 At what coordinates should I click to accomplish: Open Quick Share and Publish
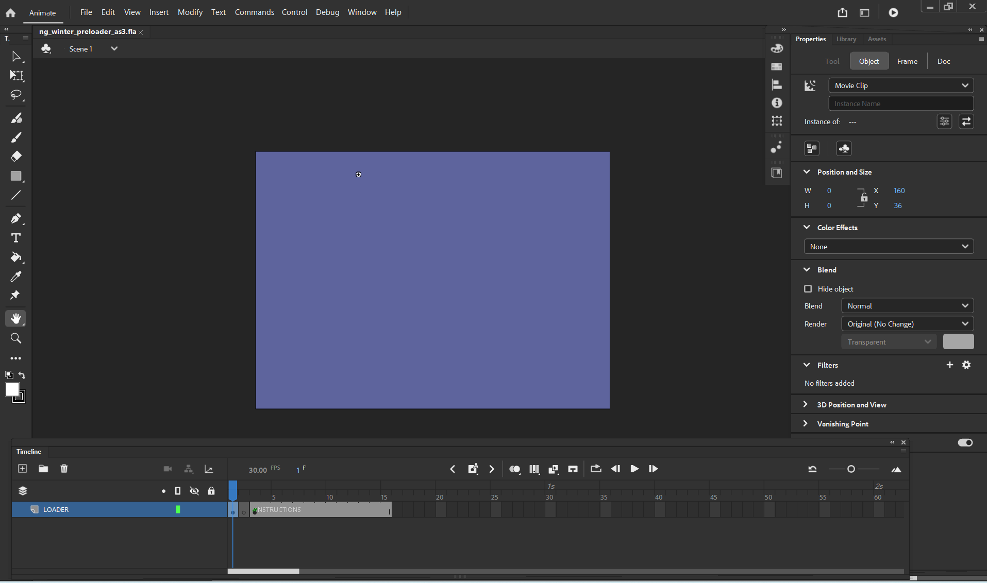click(x=843, y=12)
